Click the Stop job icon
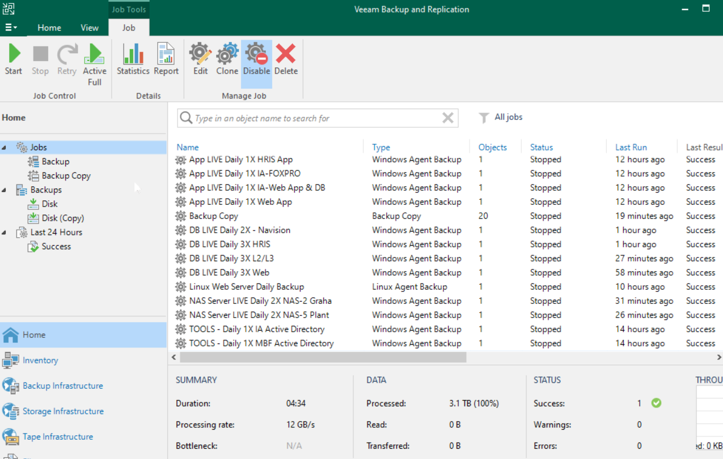This screenshot has width=723, height=459. click(x=40, y=60)
